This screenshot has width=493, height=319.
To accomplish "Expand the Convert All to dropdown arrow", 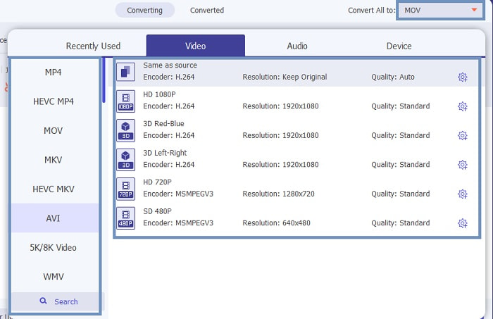I will tap(474, 10).
